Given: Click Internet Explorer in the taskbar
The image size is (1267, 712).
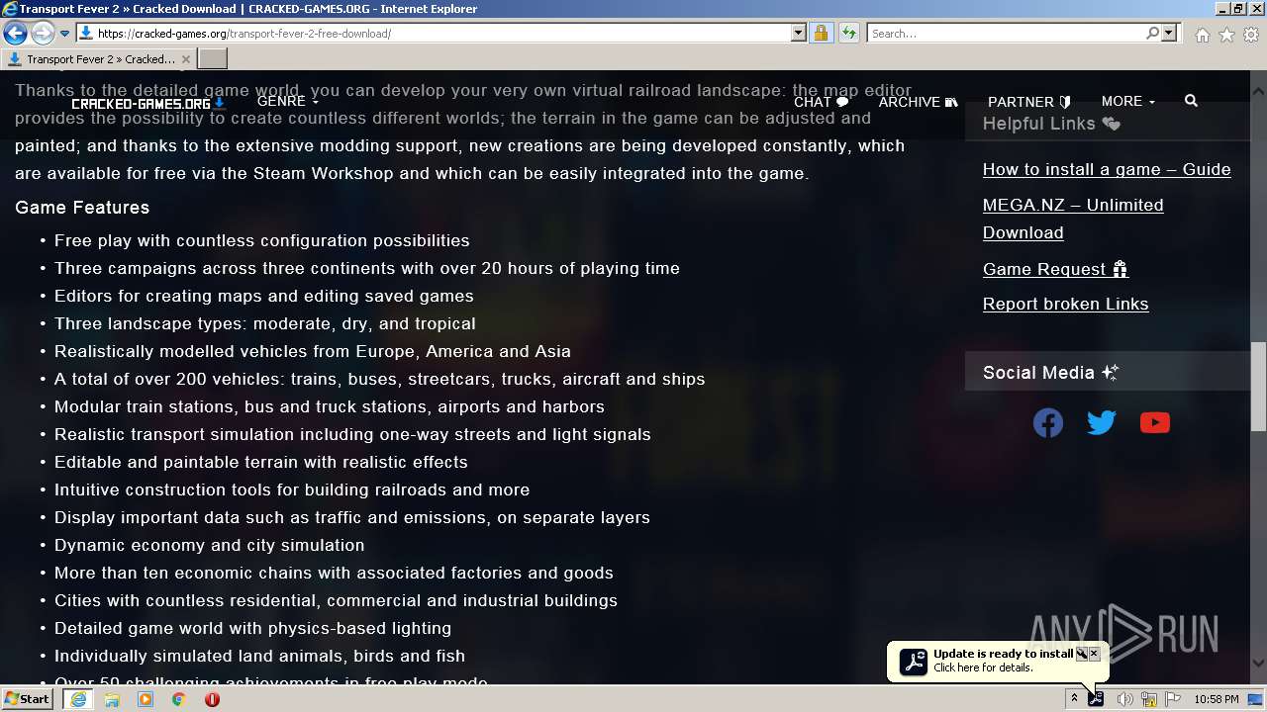Looking at the screenshot, I should pos(78,699).
